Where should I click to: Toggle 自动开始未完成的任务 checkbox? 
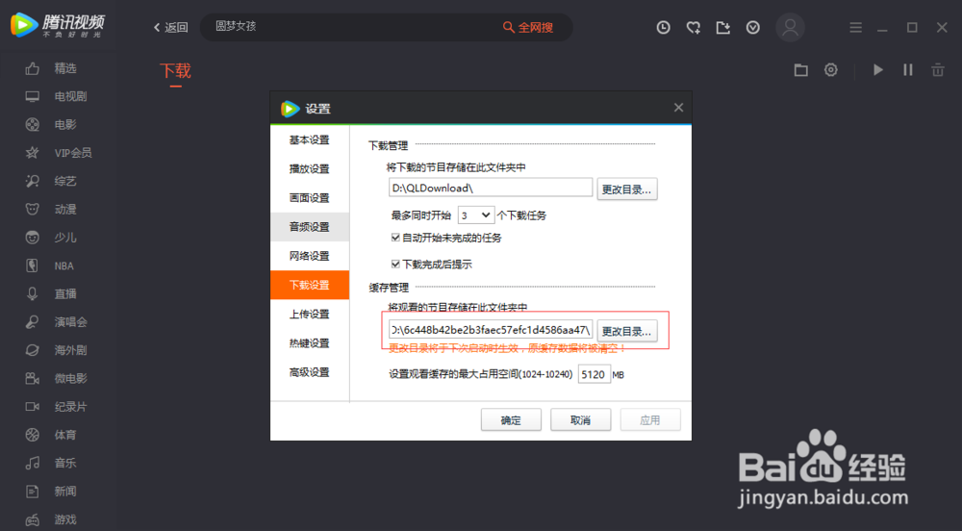[395, 238]
